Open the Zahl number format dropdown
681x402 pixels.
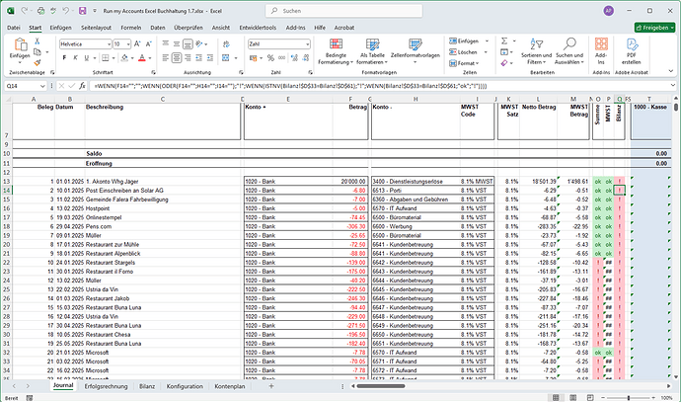pos(307,45)
